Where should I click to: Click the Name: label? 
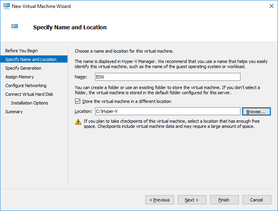(81, 77)
